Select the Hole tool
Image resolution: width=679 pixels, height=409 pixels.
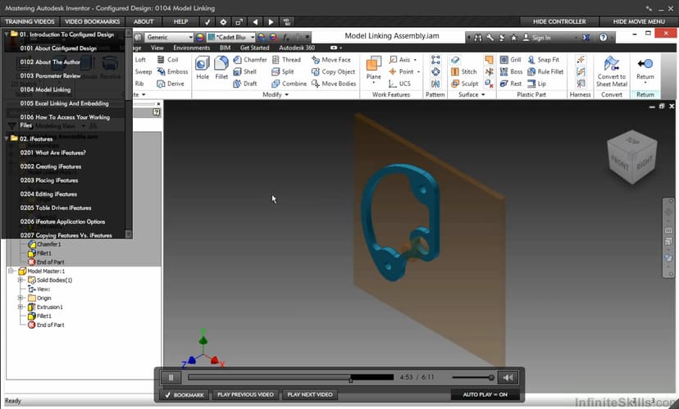pyautogui.click(x=203, y=68)
